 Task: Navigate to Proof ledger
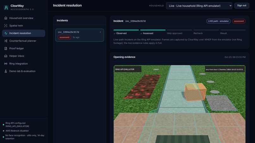coord(24,48)
